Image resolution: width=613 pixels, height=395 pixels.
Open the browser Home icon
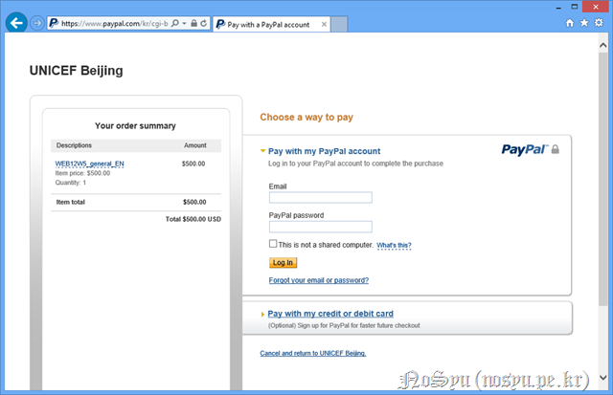click(x=571, y=23)
